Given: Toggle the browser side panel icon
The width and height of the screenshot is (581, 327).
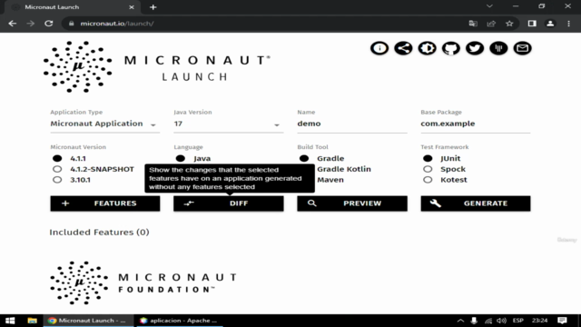Looking at the screenshot, I should point(532,24).
